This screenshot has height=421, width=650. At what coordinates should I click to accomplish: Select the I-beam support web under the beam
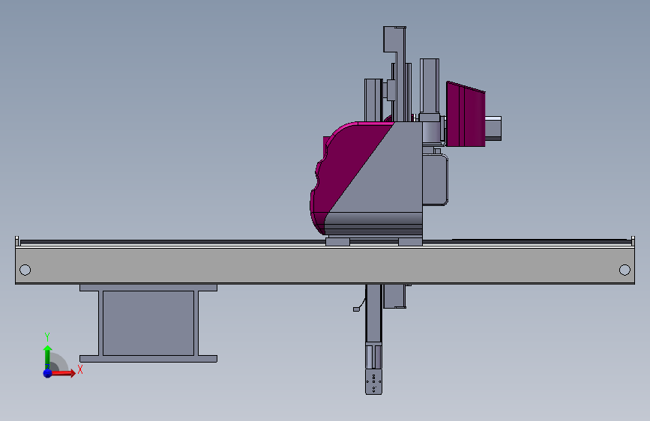[148, 323]
